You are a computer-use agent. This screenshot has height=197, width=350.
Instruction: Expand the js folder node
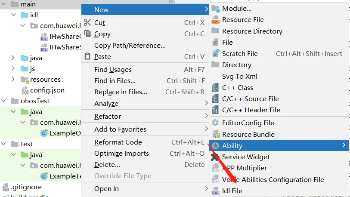[x=13, y=69]
